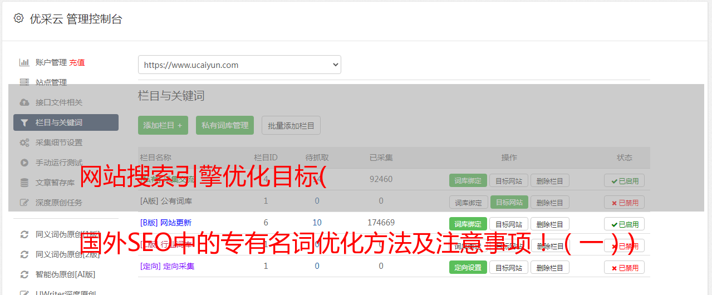Toggle 已禁用 status for 定向采集 row

point(625,267)
